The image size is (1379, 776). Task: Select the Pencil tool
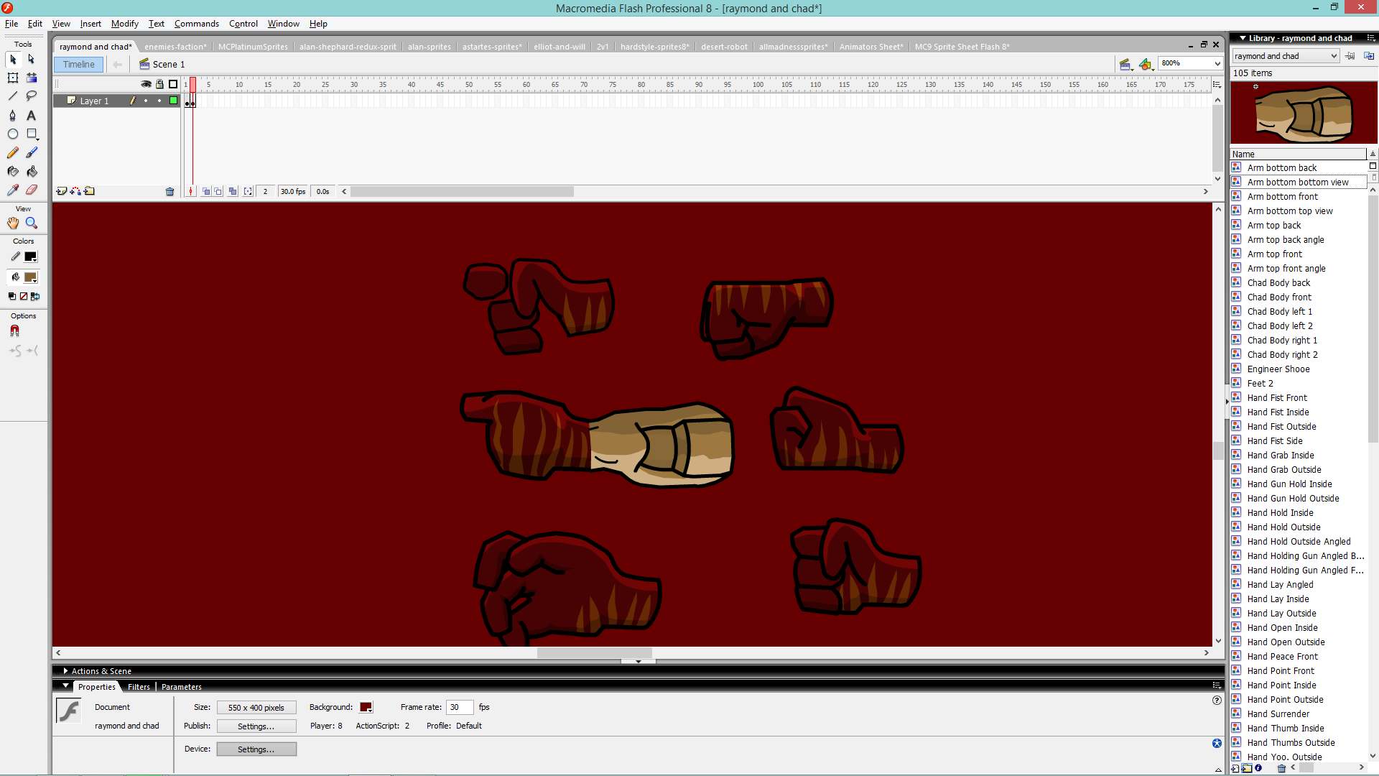coord(13,152)
